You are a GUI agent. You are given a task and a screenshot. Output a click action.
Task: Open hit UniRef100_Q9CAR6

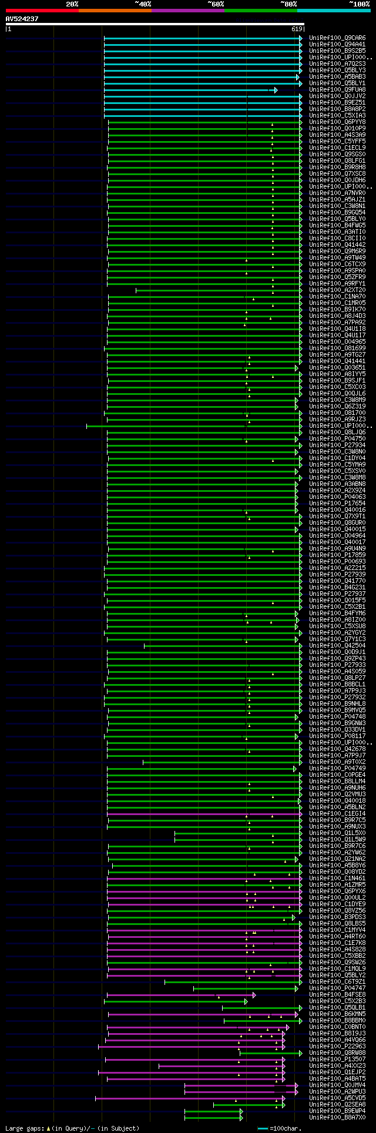[337, 38]
